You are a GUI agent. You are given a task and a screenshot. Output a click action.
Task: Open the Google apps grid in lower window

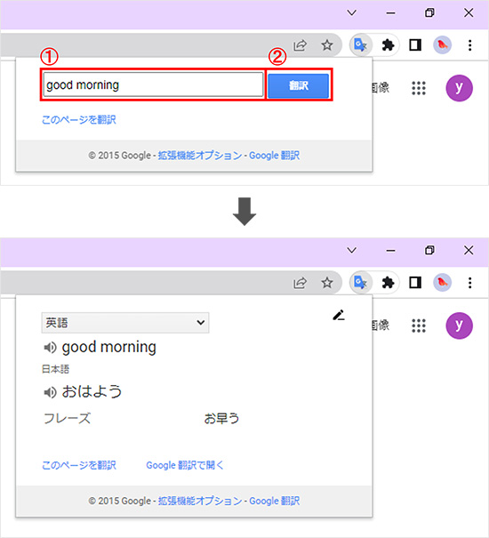pyautogui.click(x=419, y=325)
